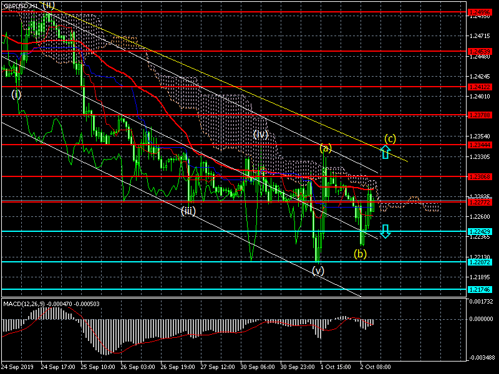
Task: Click the white (v) wave label
Action: [x=318, y=271]
